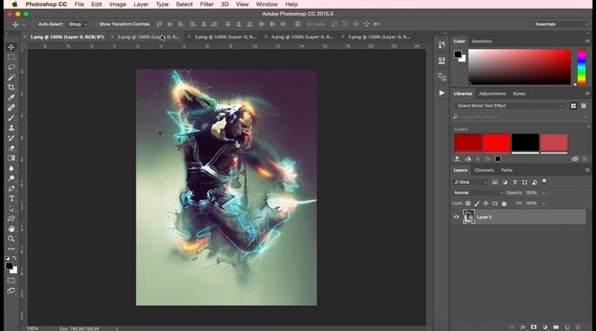The height and width of the screenshot is (331, 596).
Task: Open the Actions play button panel icon
Action: tap(442, 93)
